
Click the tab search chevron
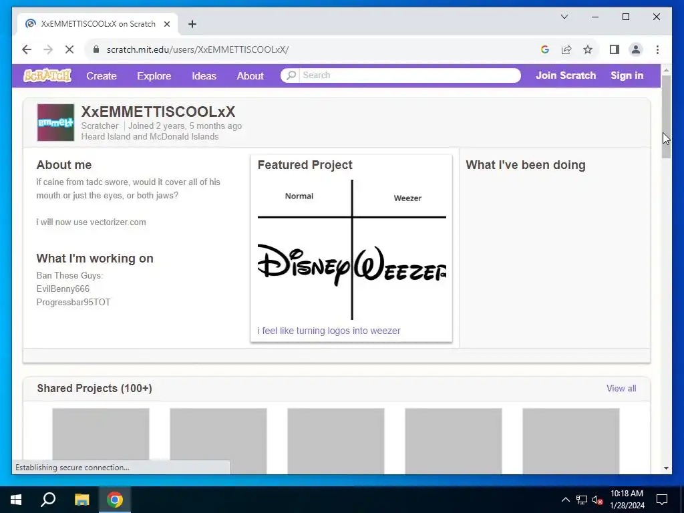click(564, 17)
